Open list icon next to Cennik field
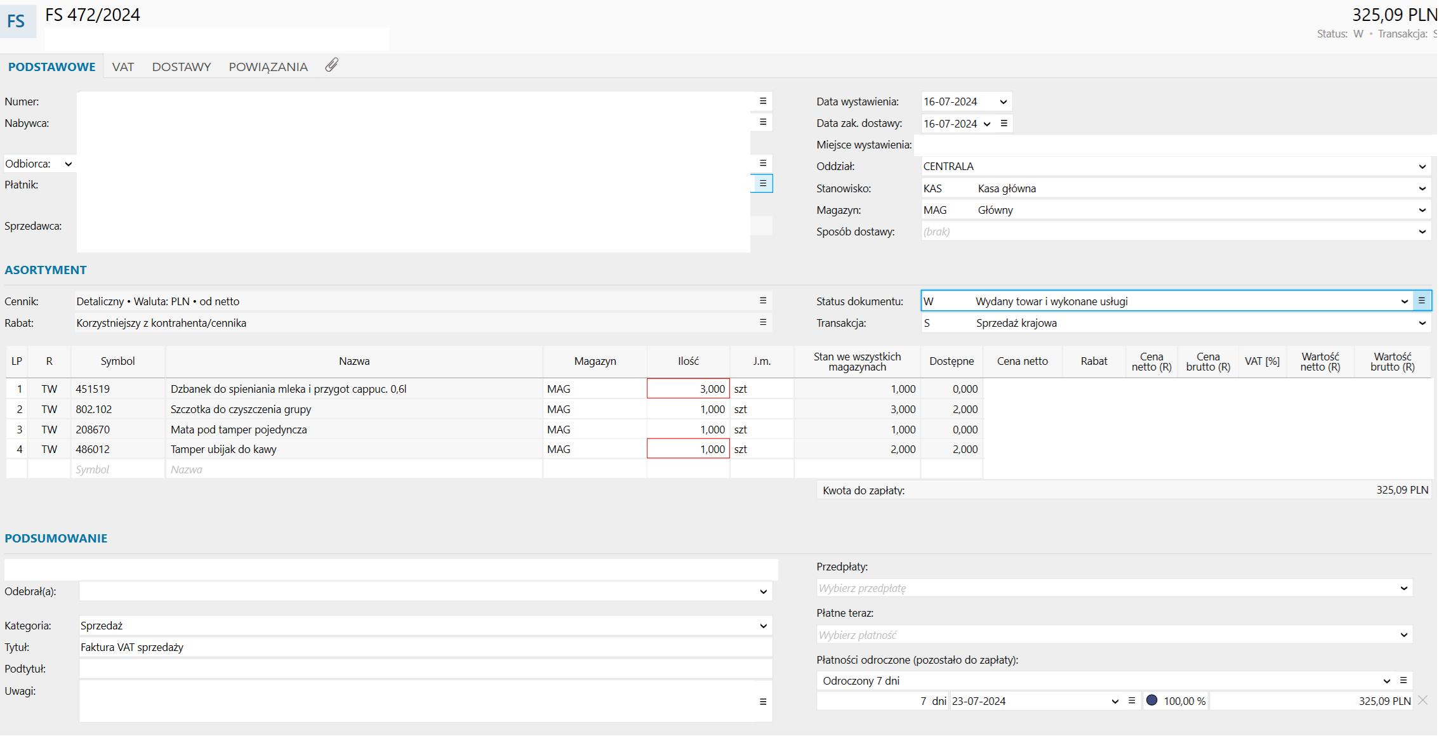1439x736 pixels. click(x=763, y=301)
